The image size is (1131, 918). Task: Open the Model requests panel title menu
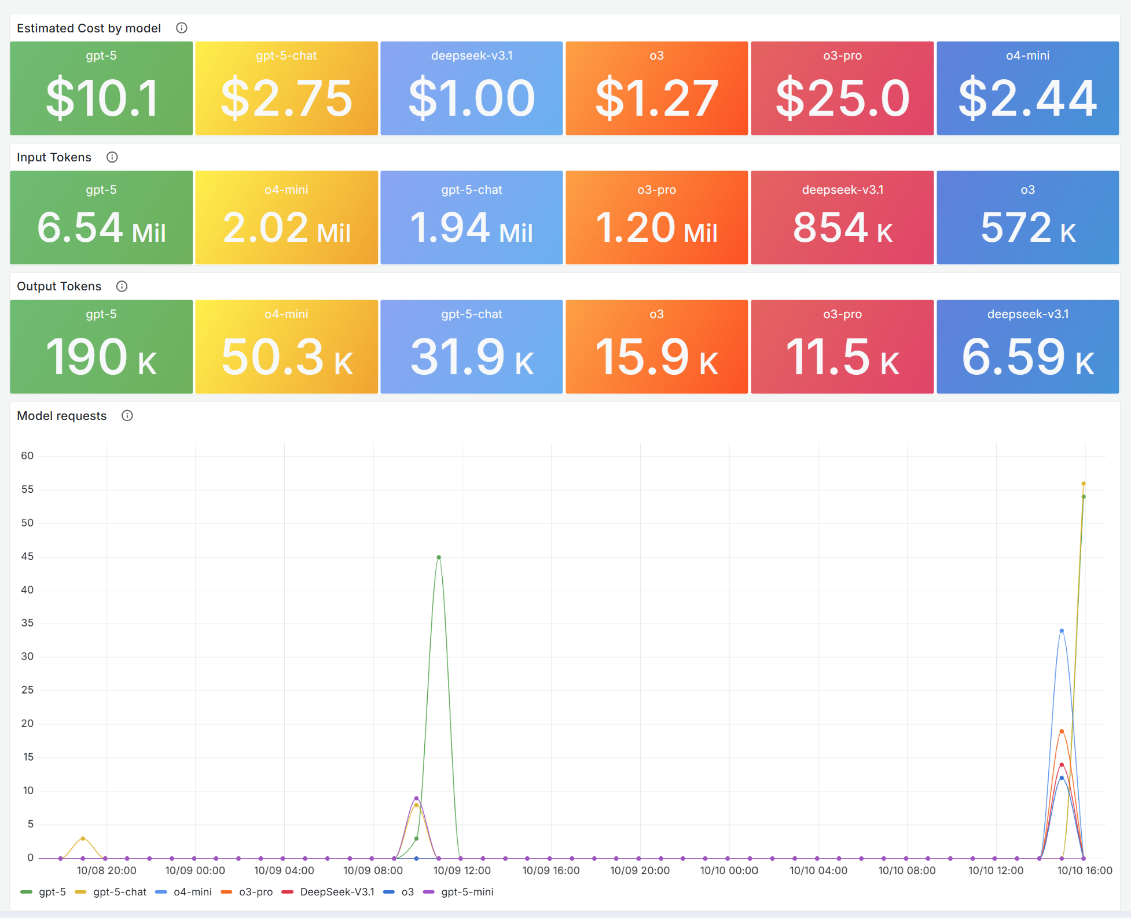pos(61,416)
